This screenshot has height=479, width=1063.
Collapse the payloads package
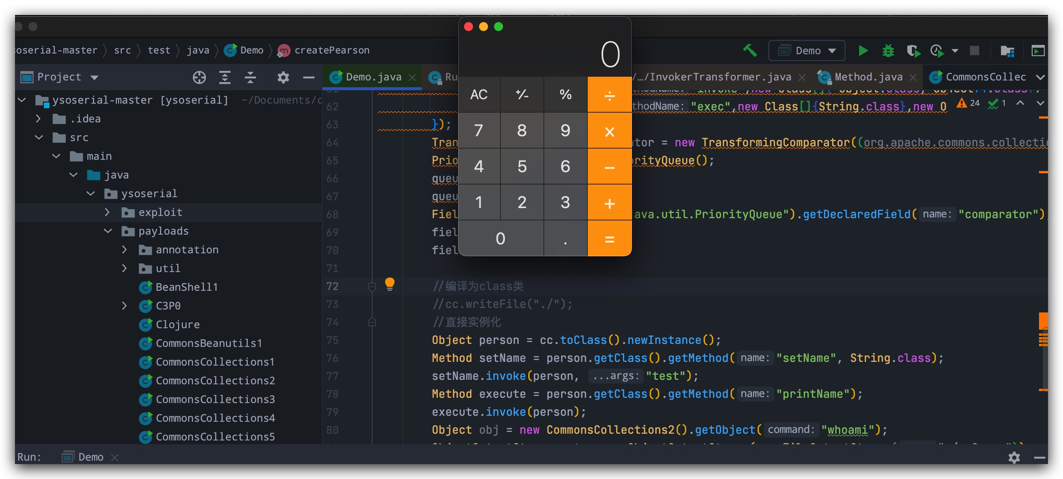coord(108,231)
